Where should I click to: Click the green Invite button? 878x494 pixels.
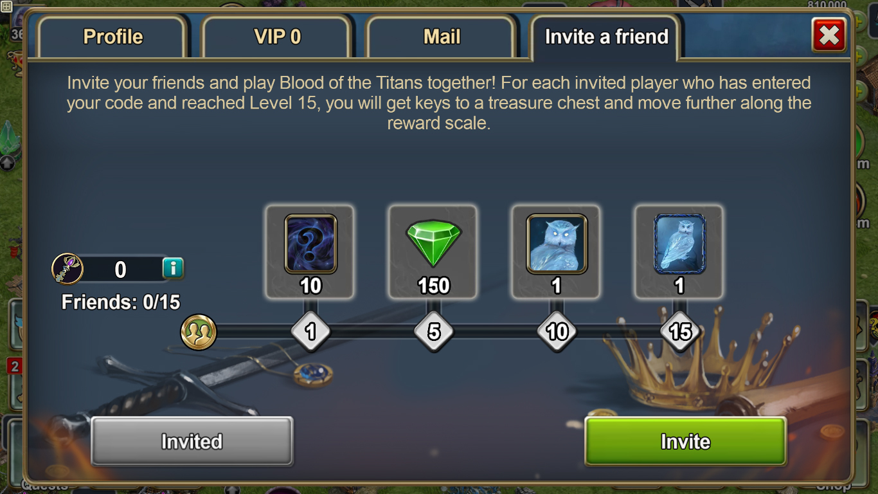click(685, 441)
